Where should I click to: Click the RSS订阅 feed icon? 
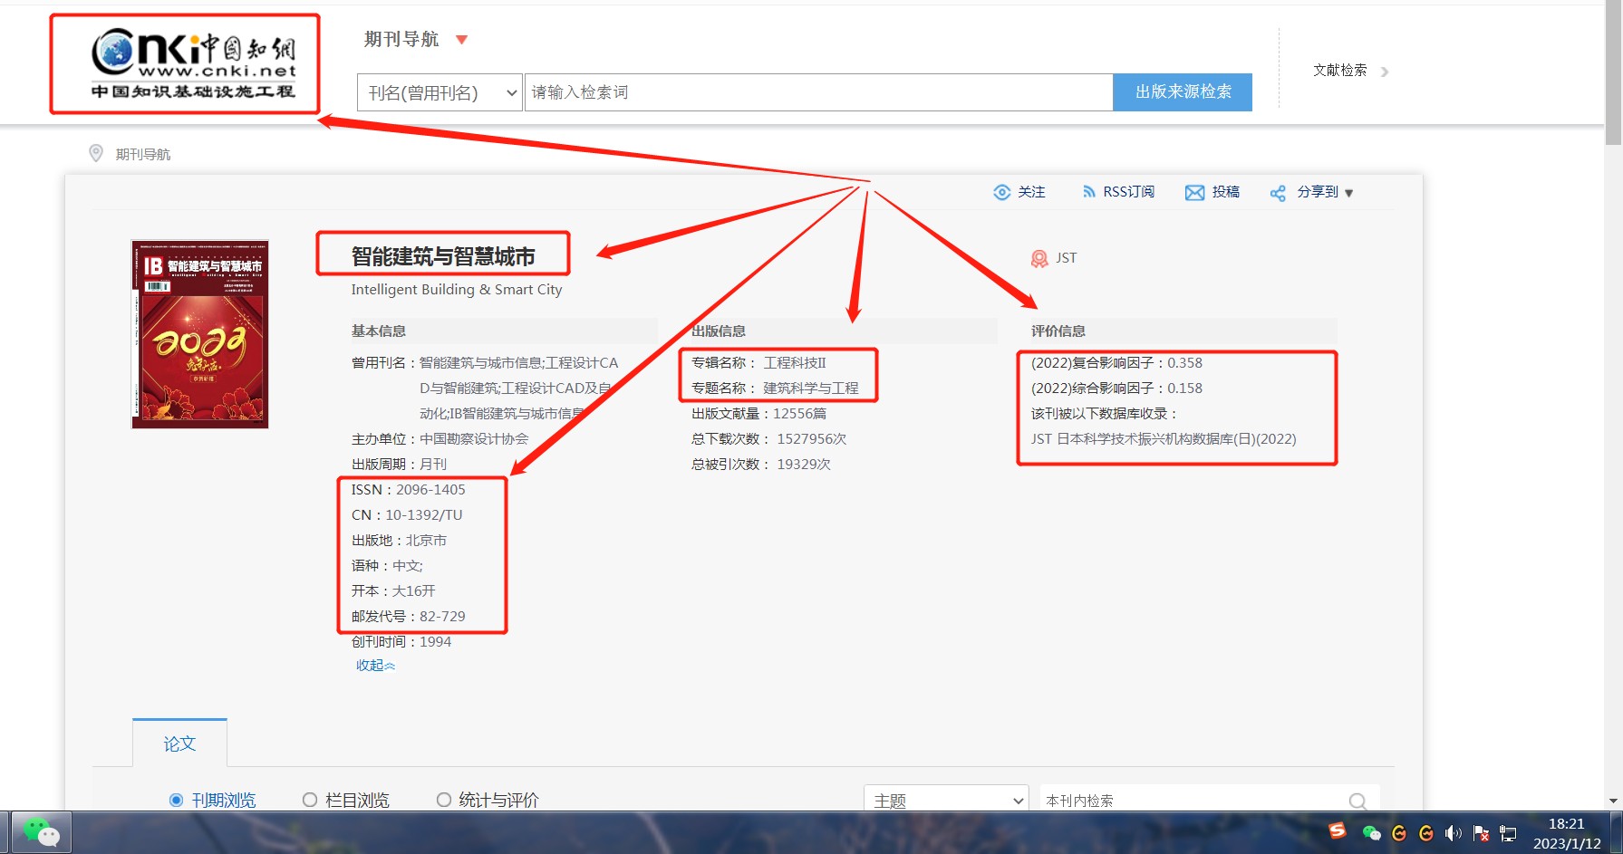click(1088, 192)
